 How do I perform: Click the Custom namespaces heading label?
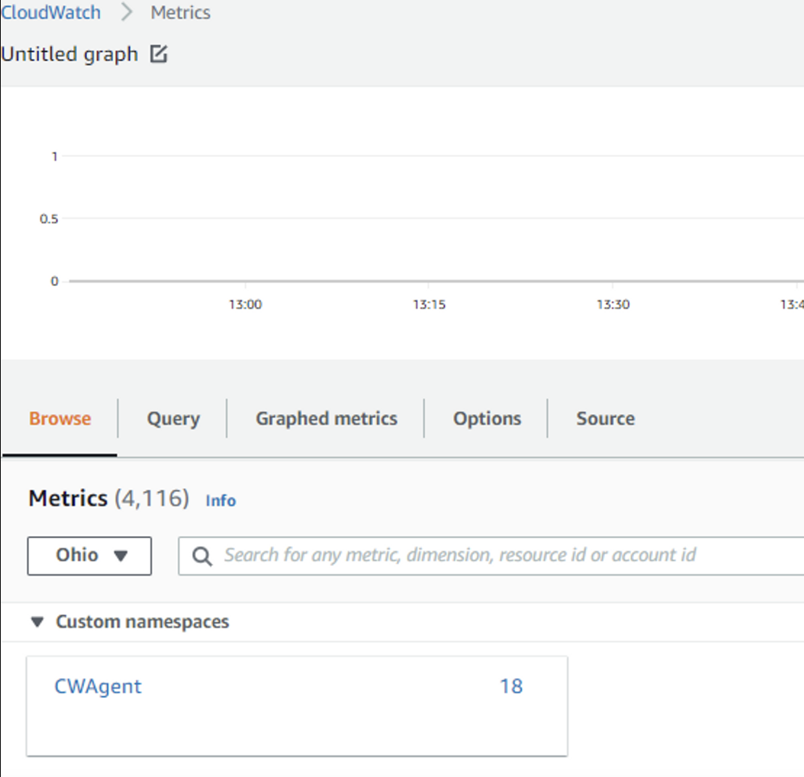pyautogui.click(x=142, y=622)
